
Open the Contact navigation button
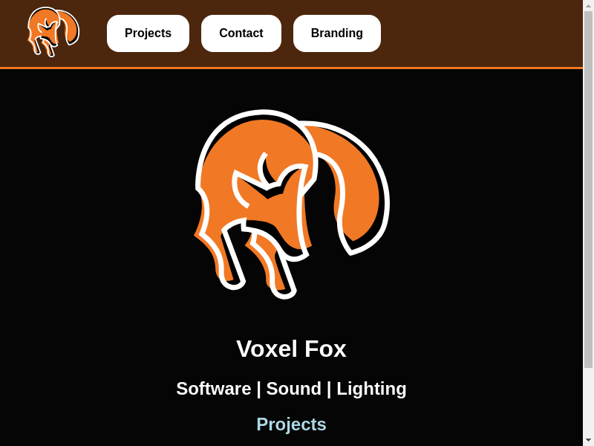(241, 33)
